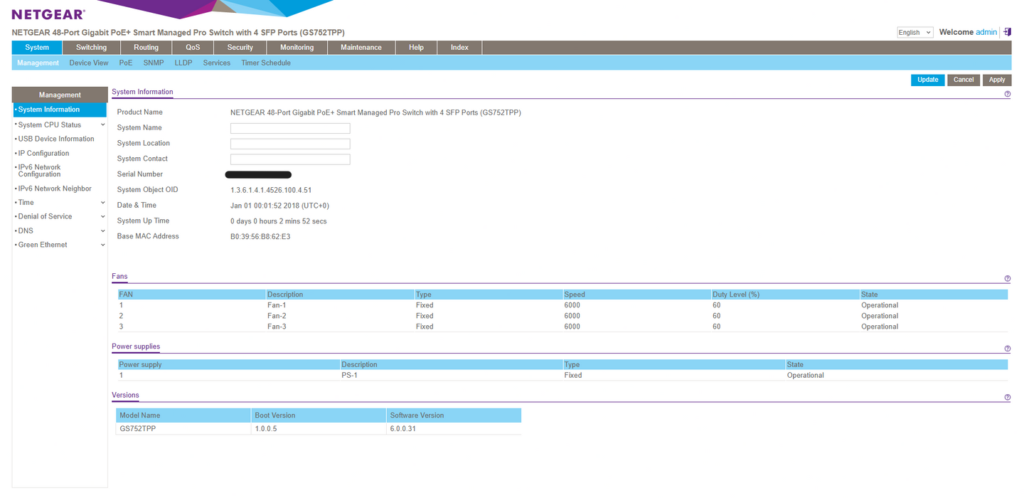Expand the Time sidebar item

pos(102,203)
